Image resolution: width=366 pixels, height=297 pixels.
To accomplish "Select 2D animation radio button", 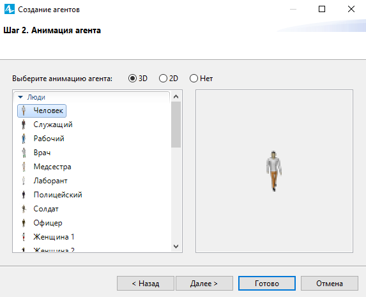I will pyautogui.click(x=163, y=78).
